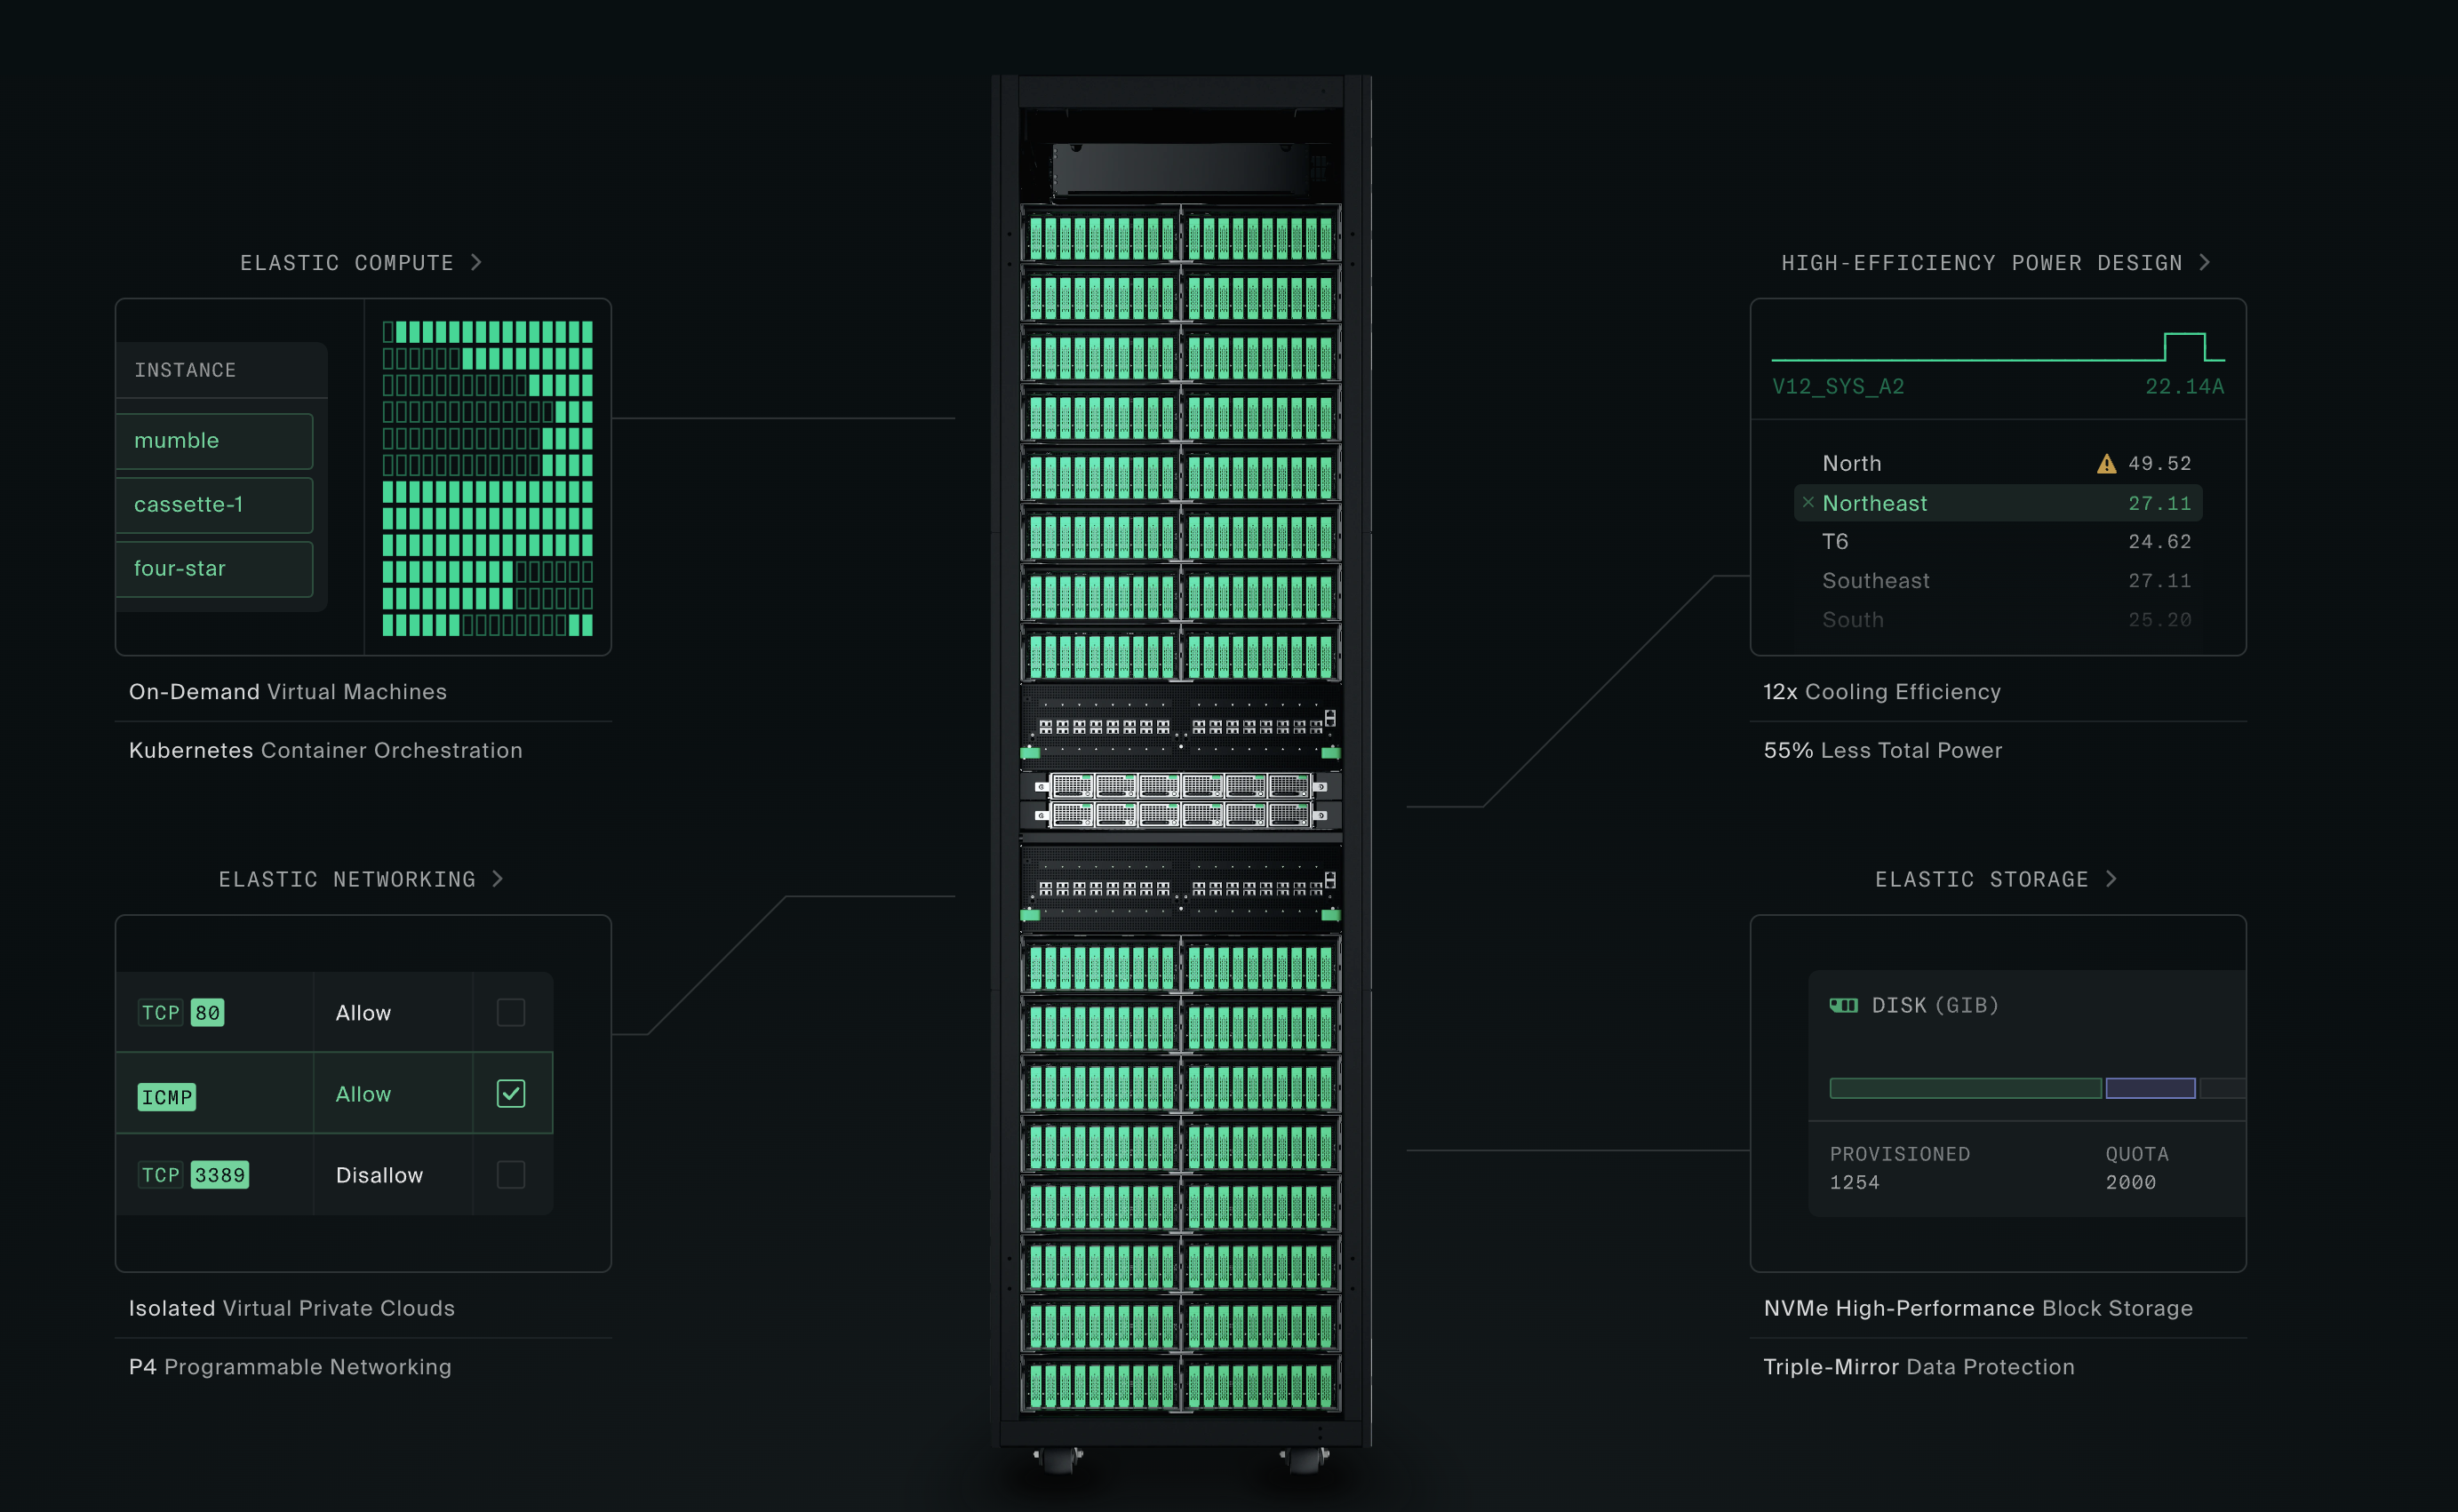Tick the TCP 3389 Disallow checkbox
Viewport: 2458px width, 1512px height.
pos(511,1175)
